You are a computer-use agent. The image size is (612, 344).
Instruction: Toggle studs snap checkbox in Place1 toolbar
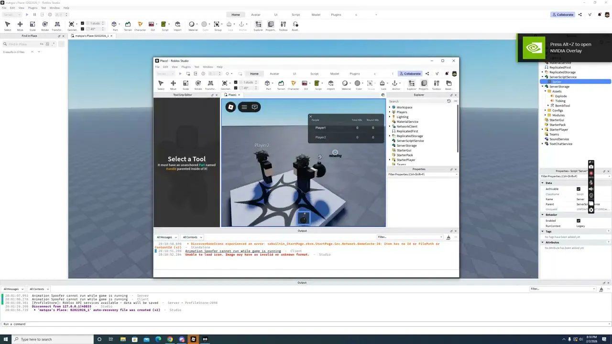236,82
